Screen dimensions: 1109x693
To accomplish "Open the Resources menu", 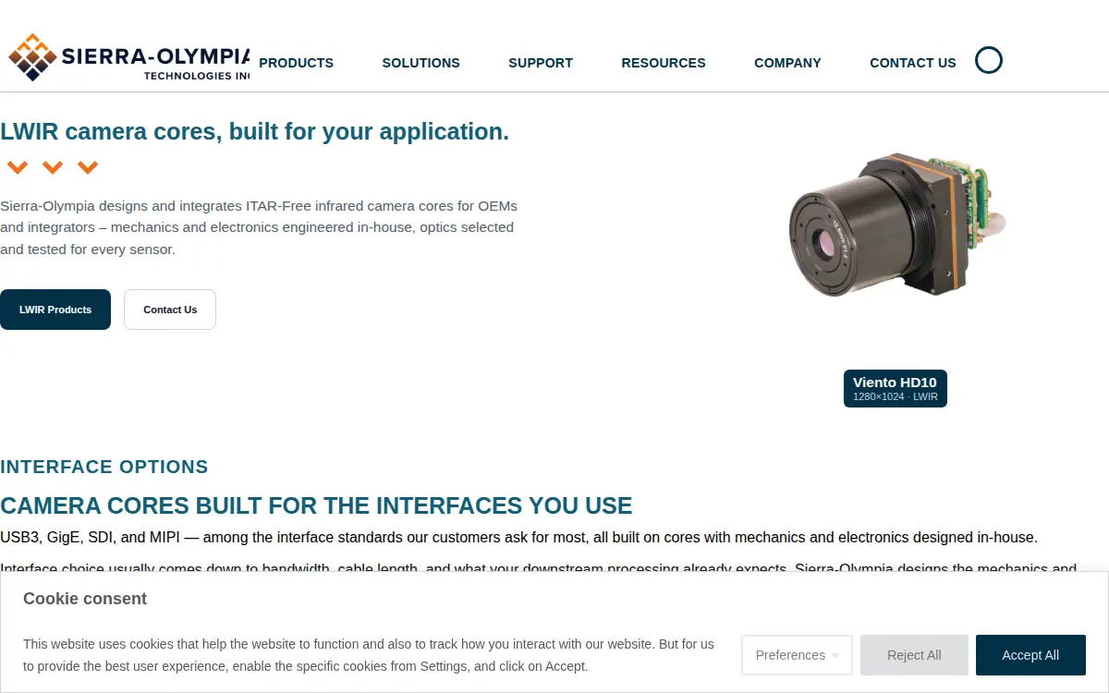I will pyautogui.click(x=664, y=63).
